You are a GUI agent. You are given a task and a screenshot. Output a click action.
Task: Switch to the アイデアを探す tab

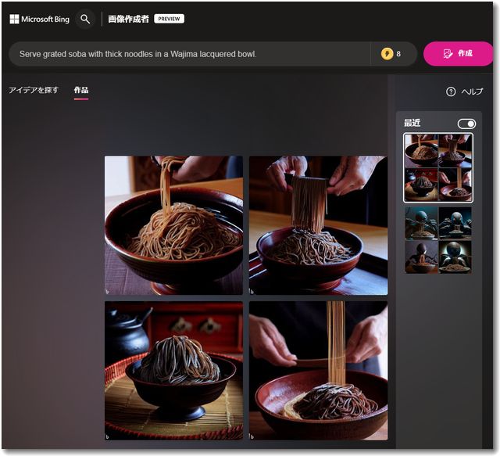click(x=34, y=91)
